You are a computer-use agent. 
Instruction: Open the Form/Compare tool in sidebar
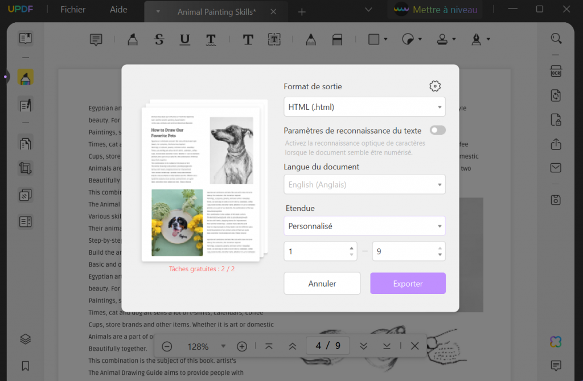coord(25,222)
